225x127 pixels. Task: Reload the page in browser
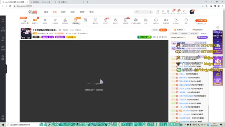click(x=10, y=6)
